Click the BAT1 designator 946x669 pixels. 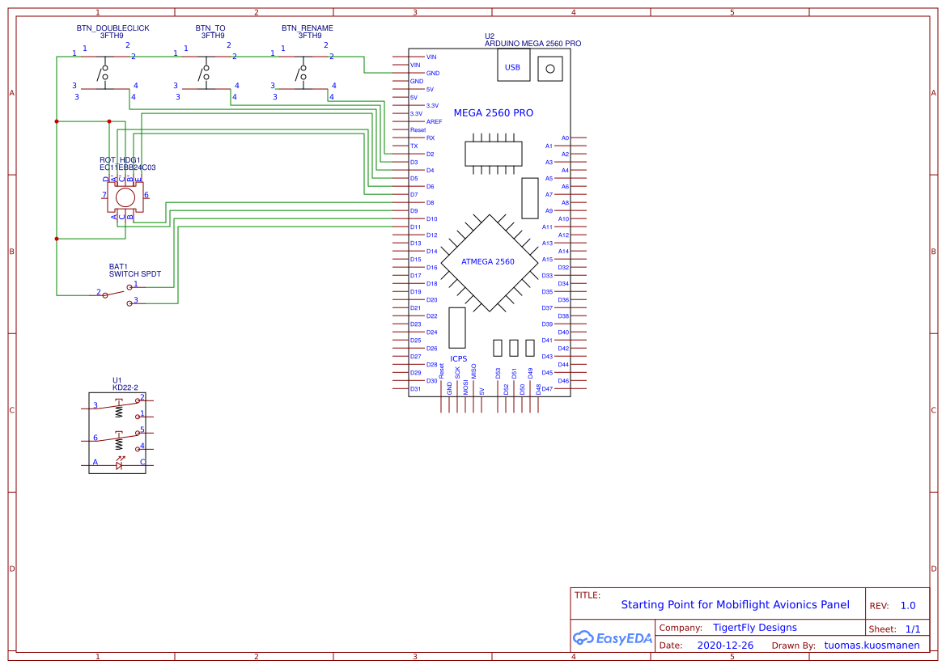point(118,267)
